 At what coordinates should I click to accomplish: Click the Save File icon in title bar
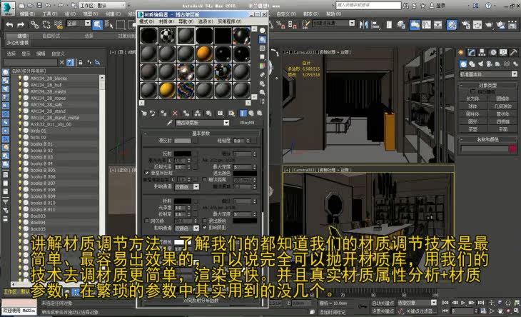[x=39, y=5]
